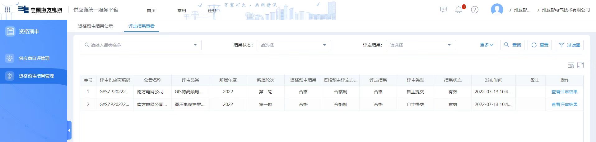Viewport: 596px width, 142px height.
Task: Click the China Southern Power Grid logo
Action: pos(40,10)
